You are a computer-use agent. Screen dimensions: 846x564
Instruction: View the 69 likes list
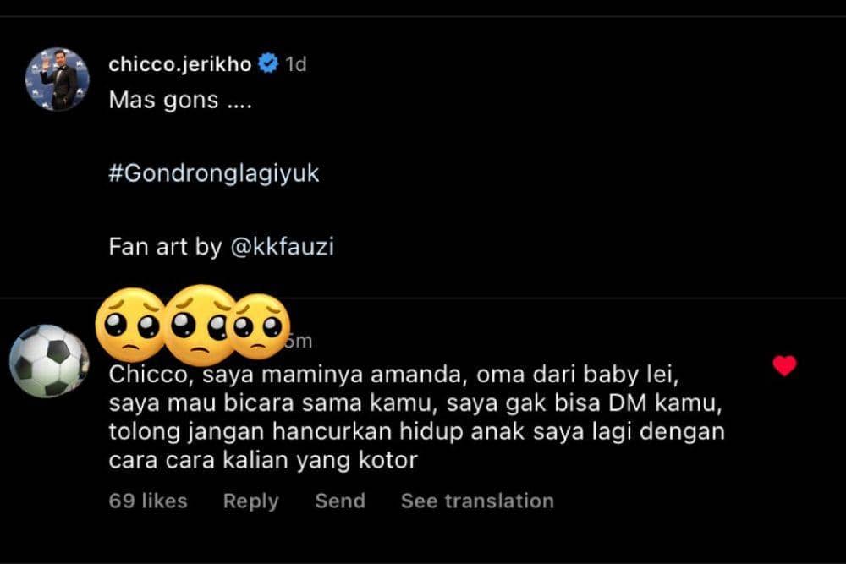coord(148,501)
